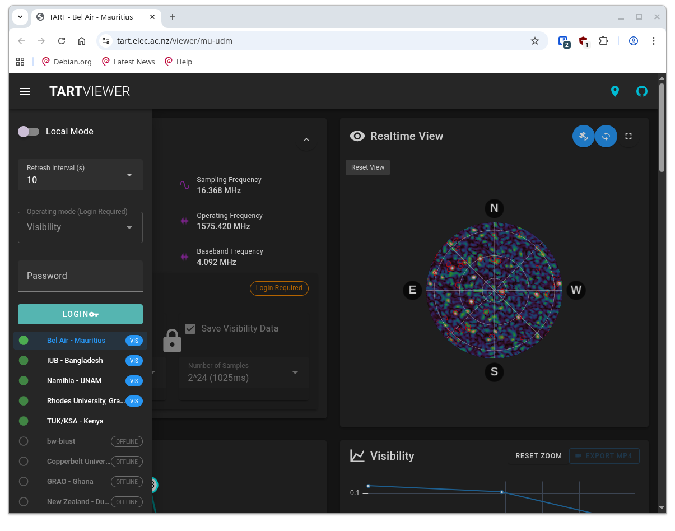Viewport: 675px width, 531px height.
Task: Bookmark this page with the star icon
Action: (534, 41)
